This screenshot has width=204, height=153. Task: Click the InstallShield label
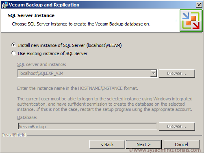[x=14, y=135]
